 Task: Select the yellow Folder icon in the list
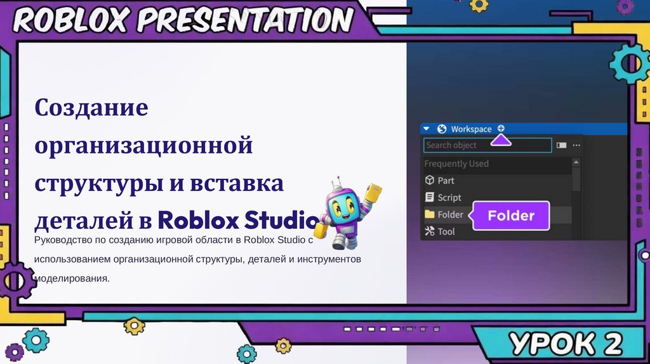click(x=430, y=214)
